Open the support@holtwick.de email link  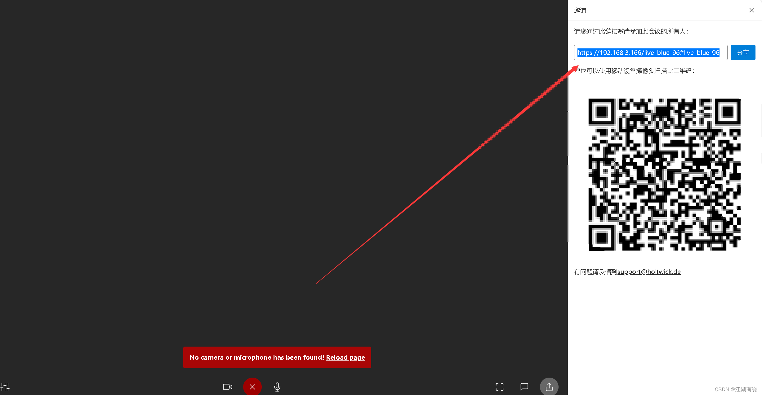(649, 272)
